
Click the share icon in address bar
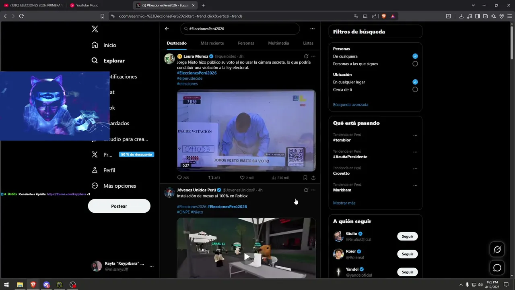click(x=374, y=16)
